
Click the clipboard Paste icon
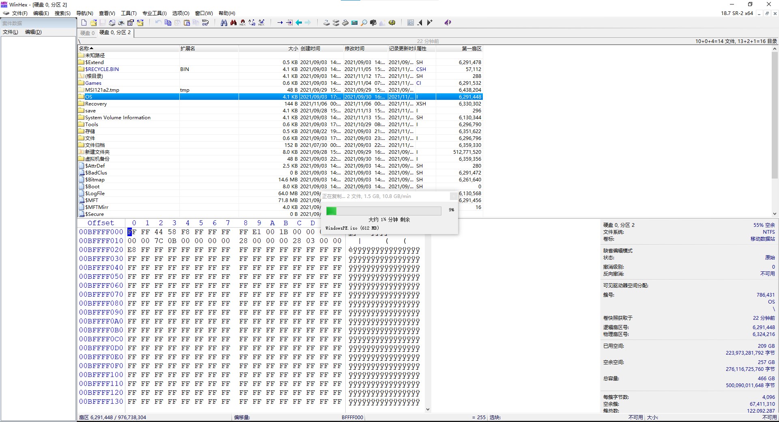point(187,23)
